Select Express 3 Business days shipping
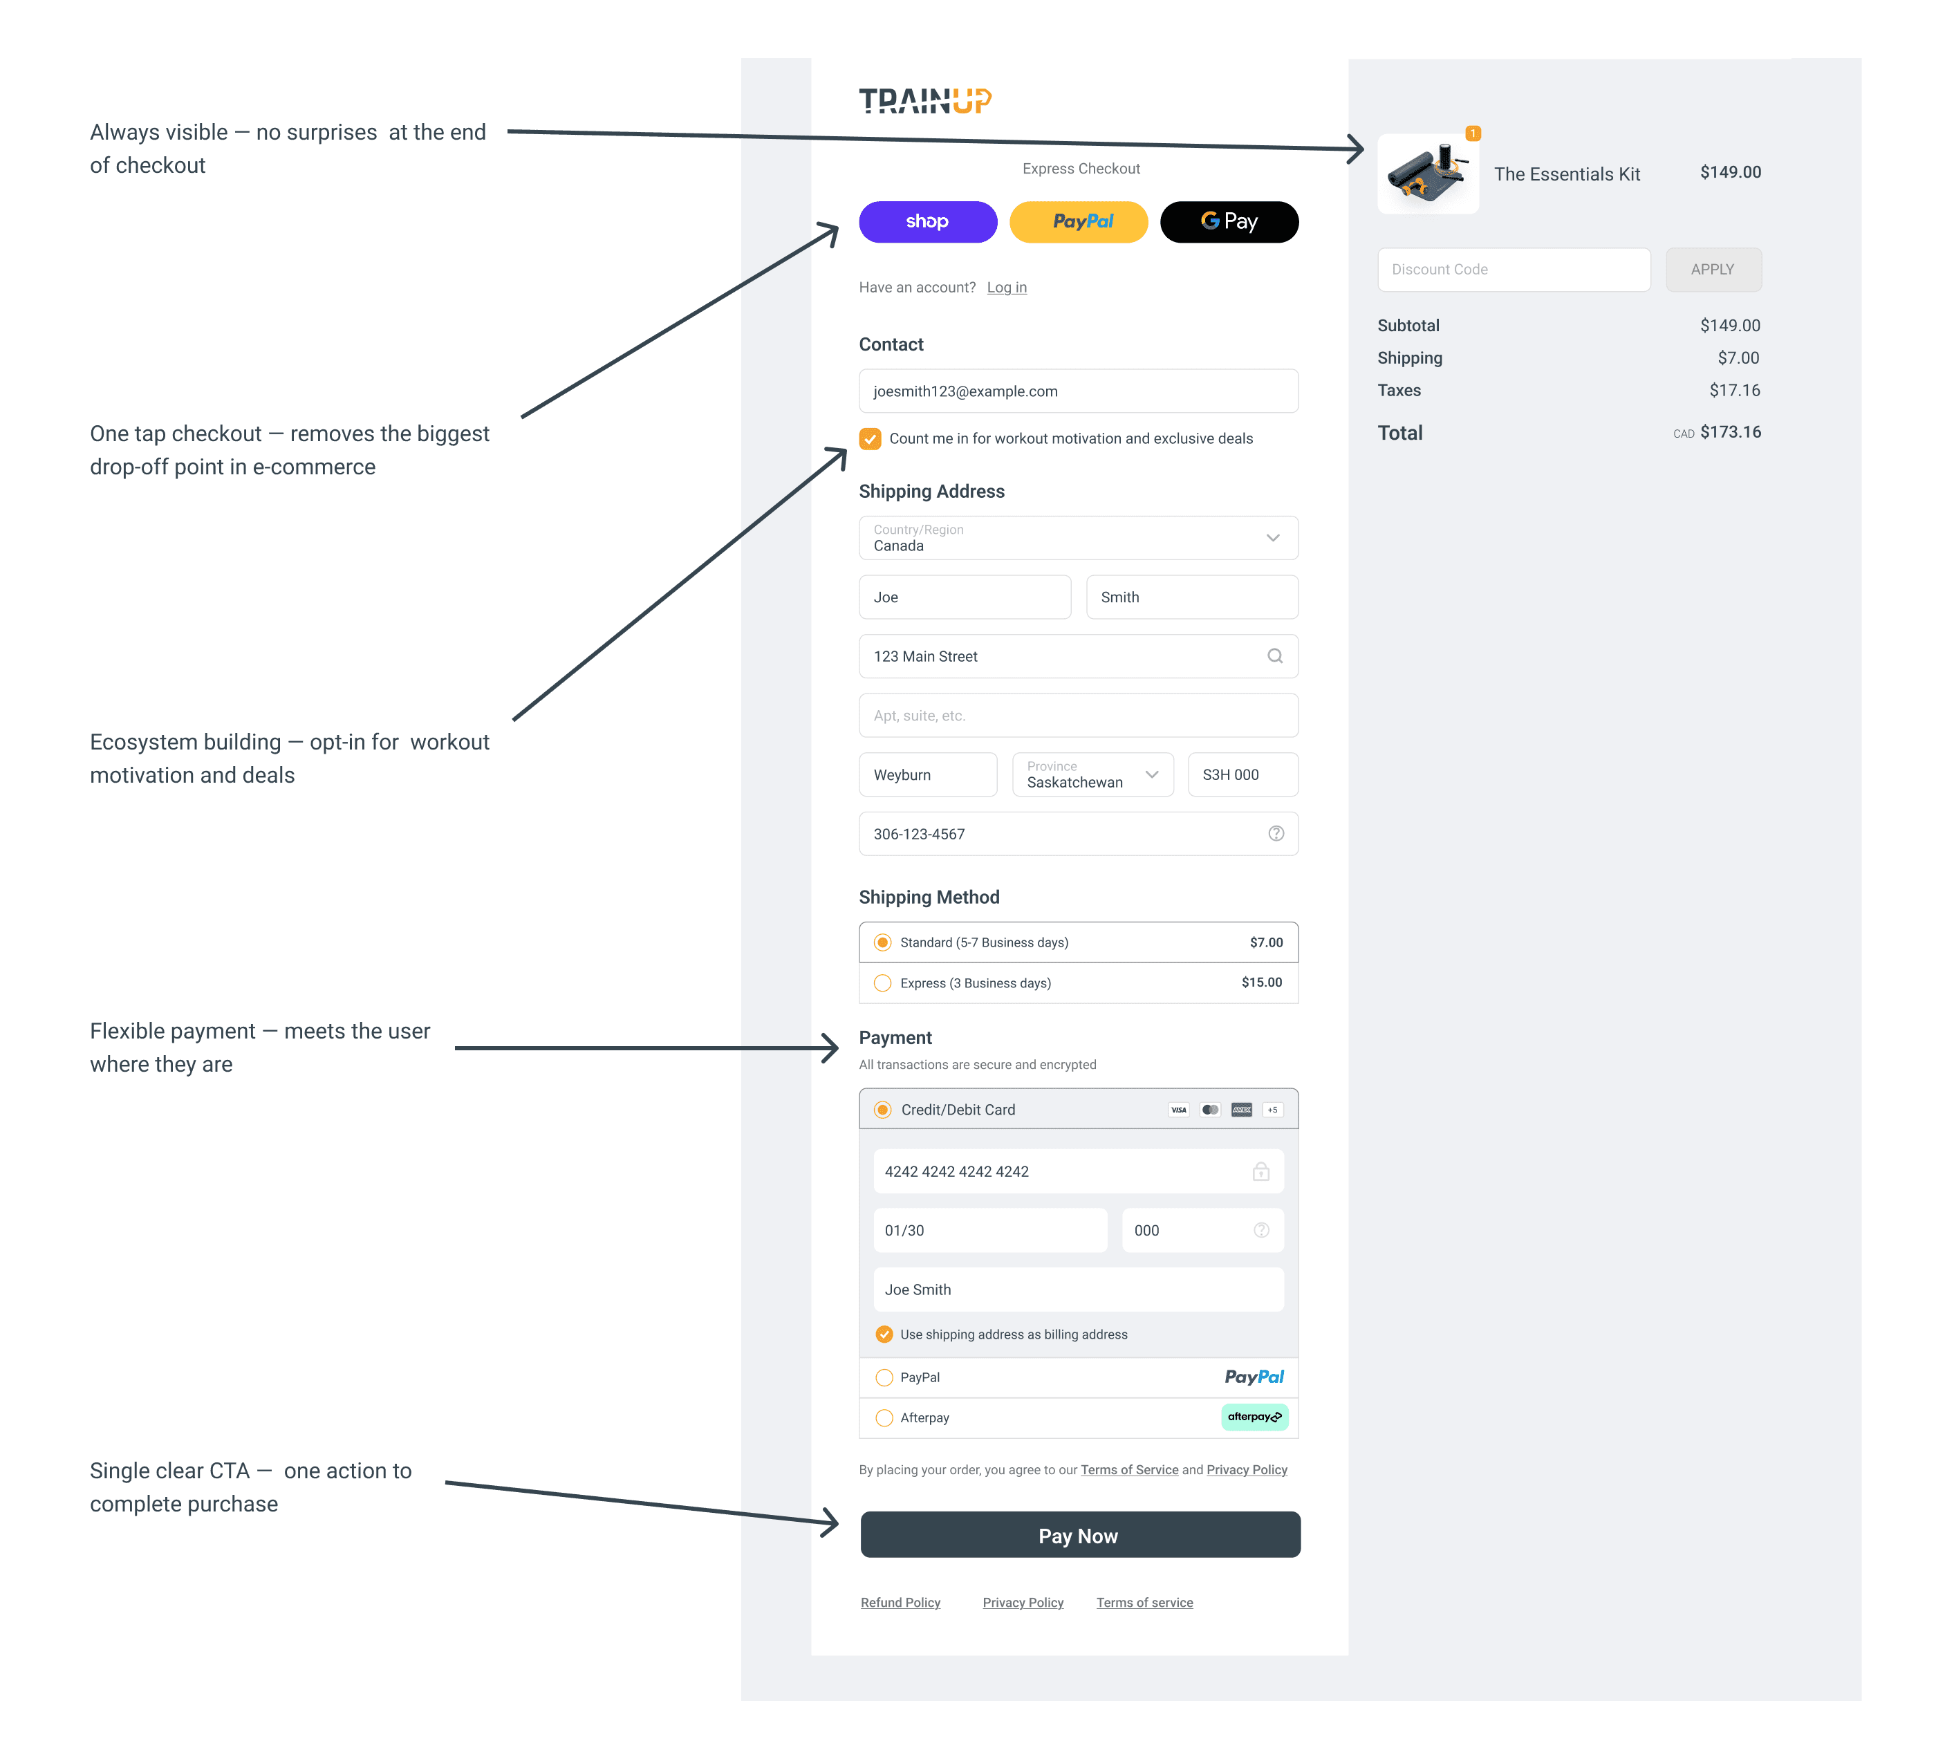The image size is (1936, 1759). 882,983
